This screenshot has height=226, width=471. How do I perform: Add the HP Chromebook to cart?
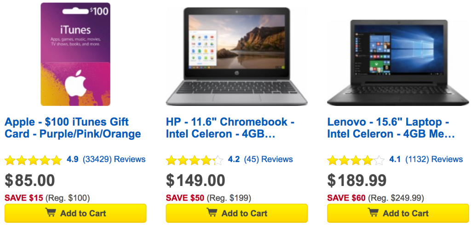pyautogui.click(x=236, y=213)
